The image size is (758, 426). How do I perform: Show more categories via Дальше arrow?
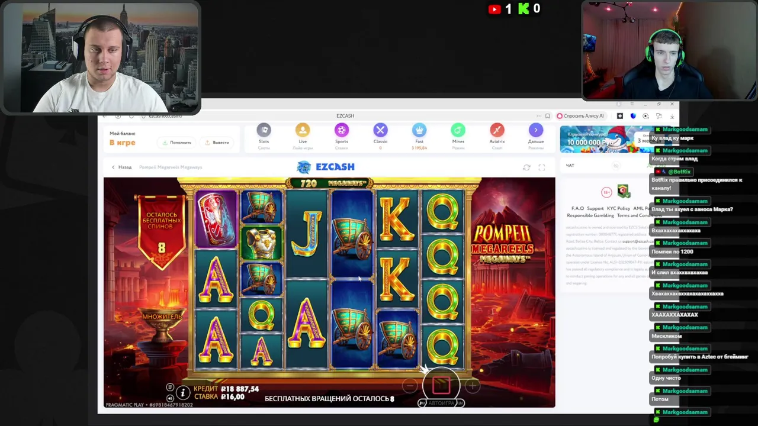coord(536,130)
